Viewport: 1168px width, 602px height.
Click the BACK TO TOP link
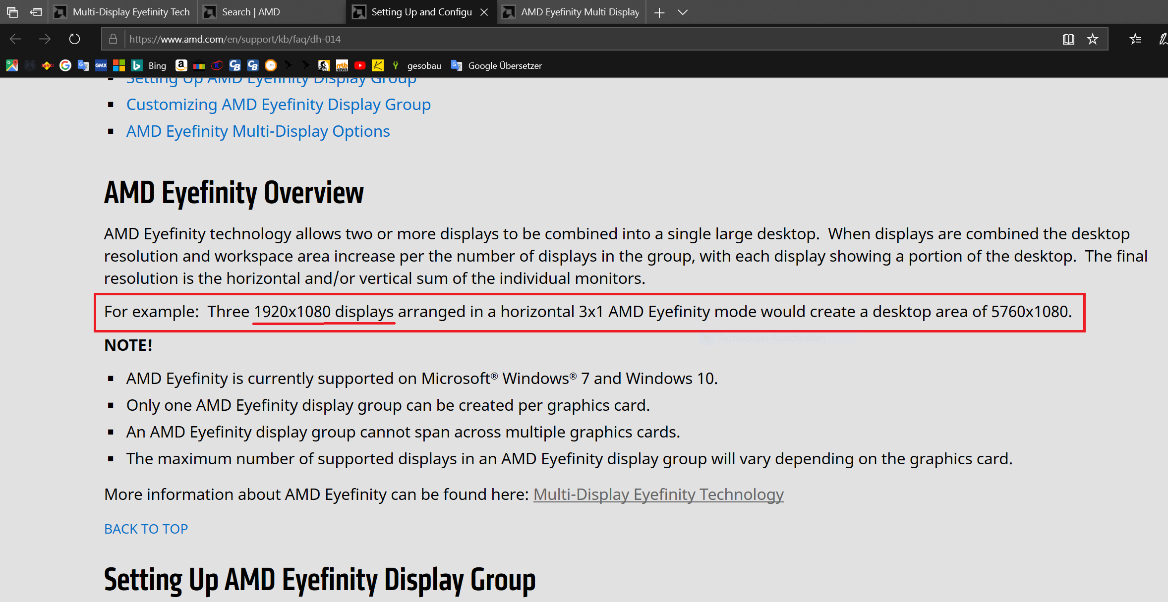146,529
